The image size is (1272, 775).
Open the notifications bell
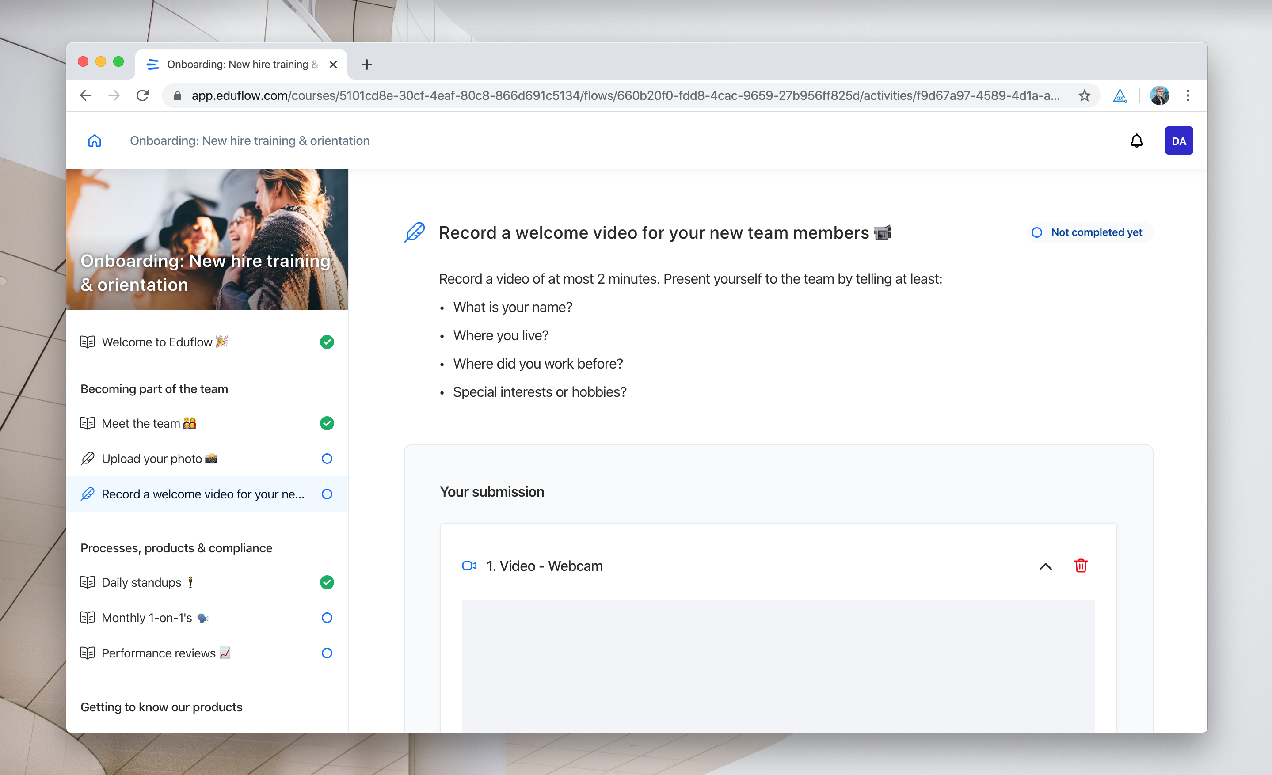[x=1136, y=141]
